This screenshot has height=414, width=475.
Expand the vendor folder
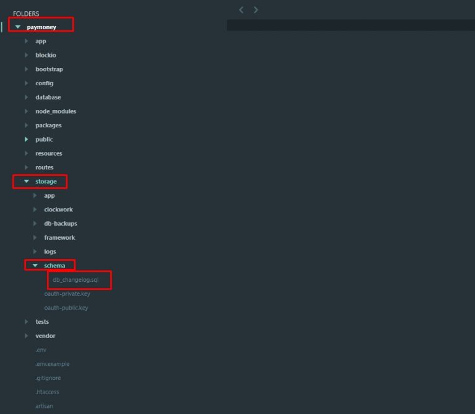tap(45, 336)
